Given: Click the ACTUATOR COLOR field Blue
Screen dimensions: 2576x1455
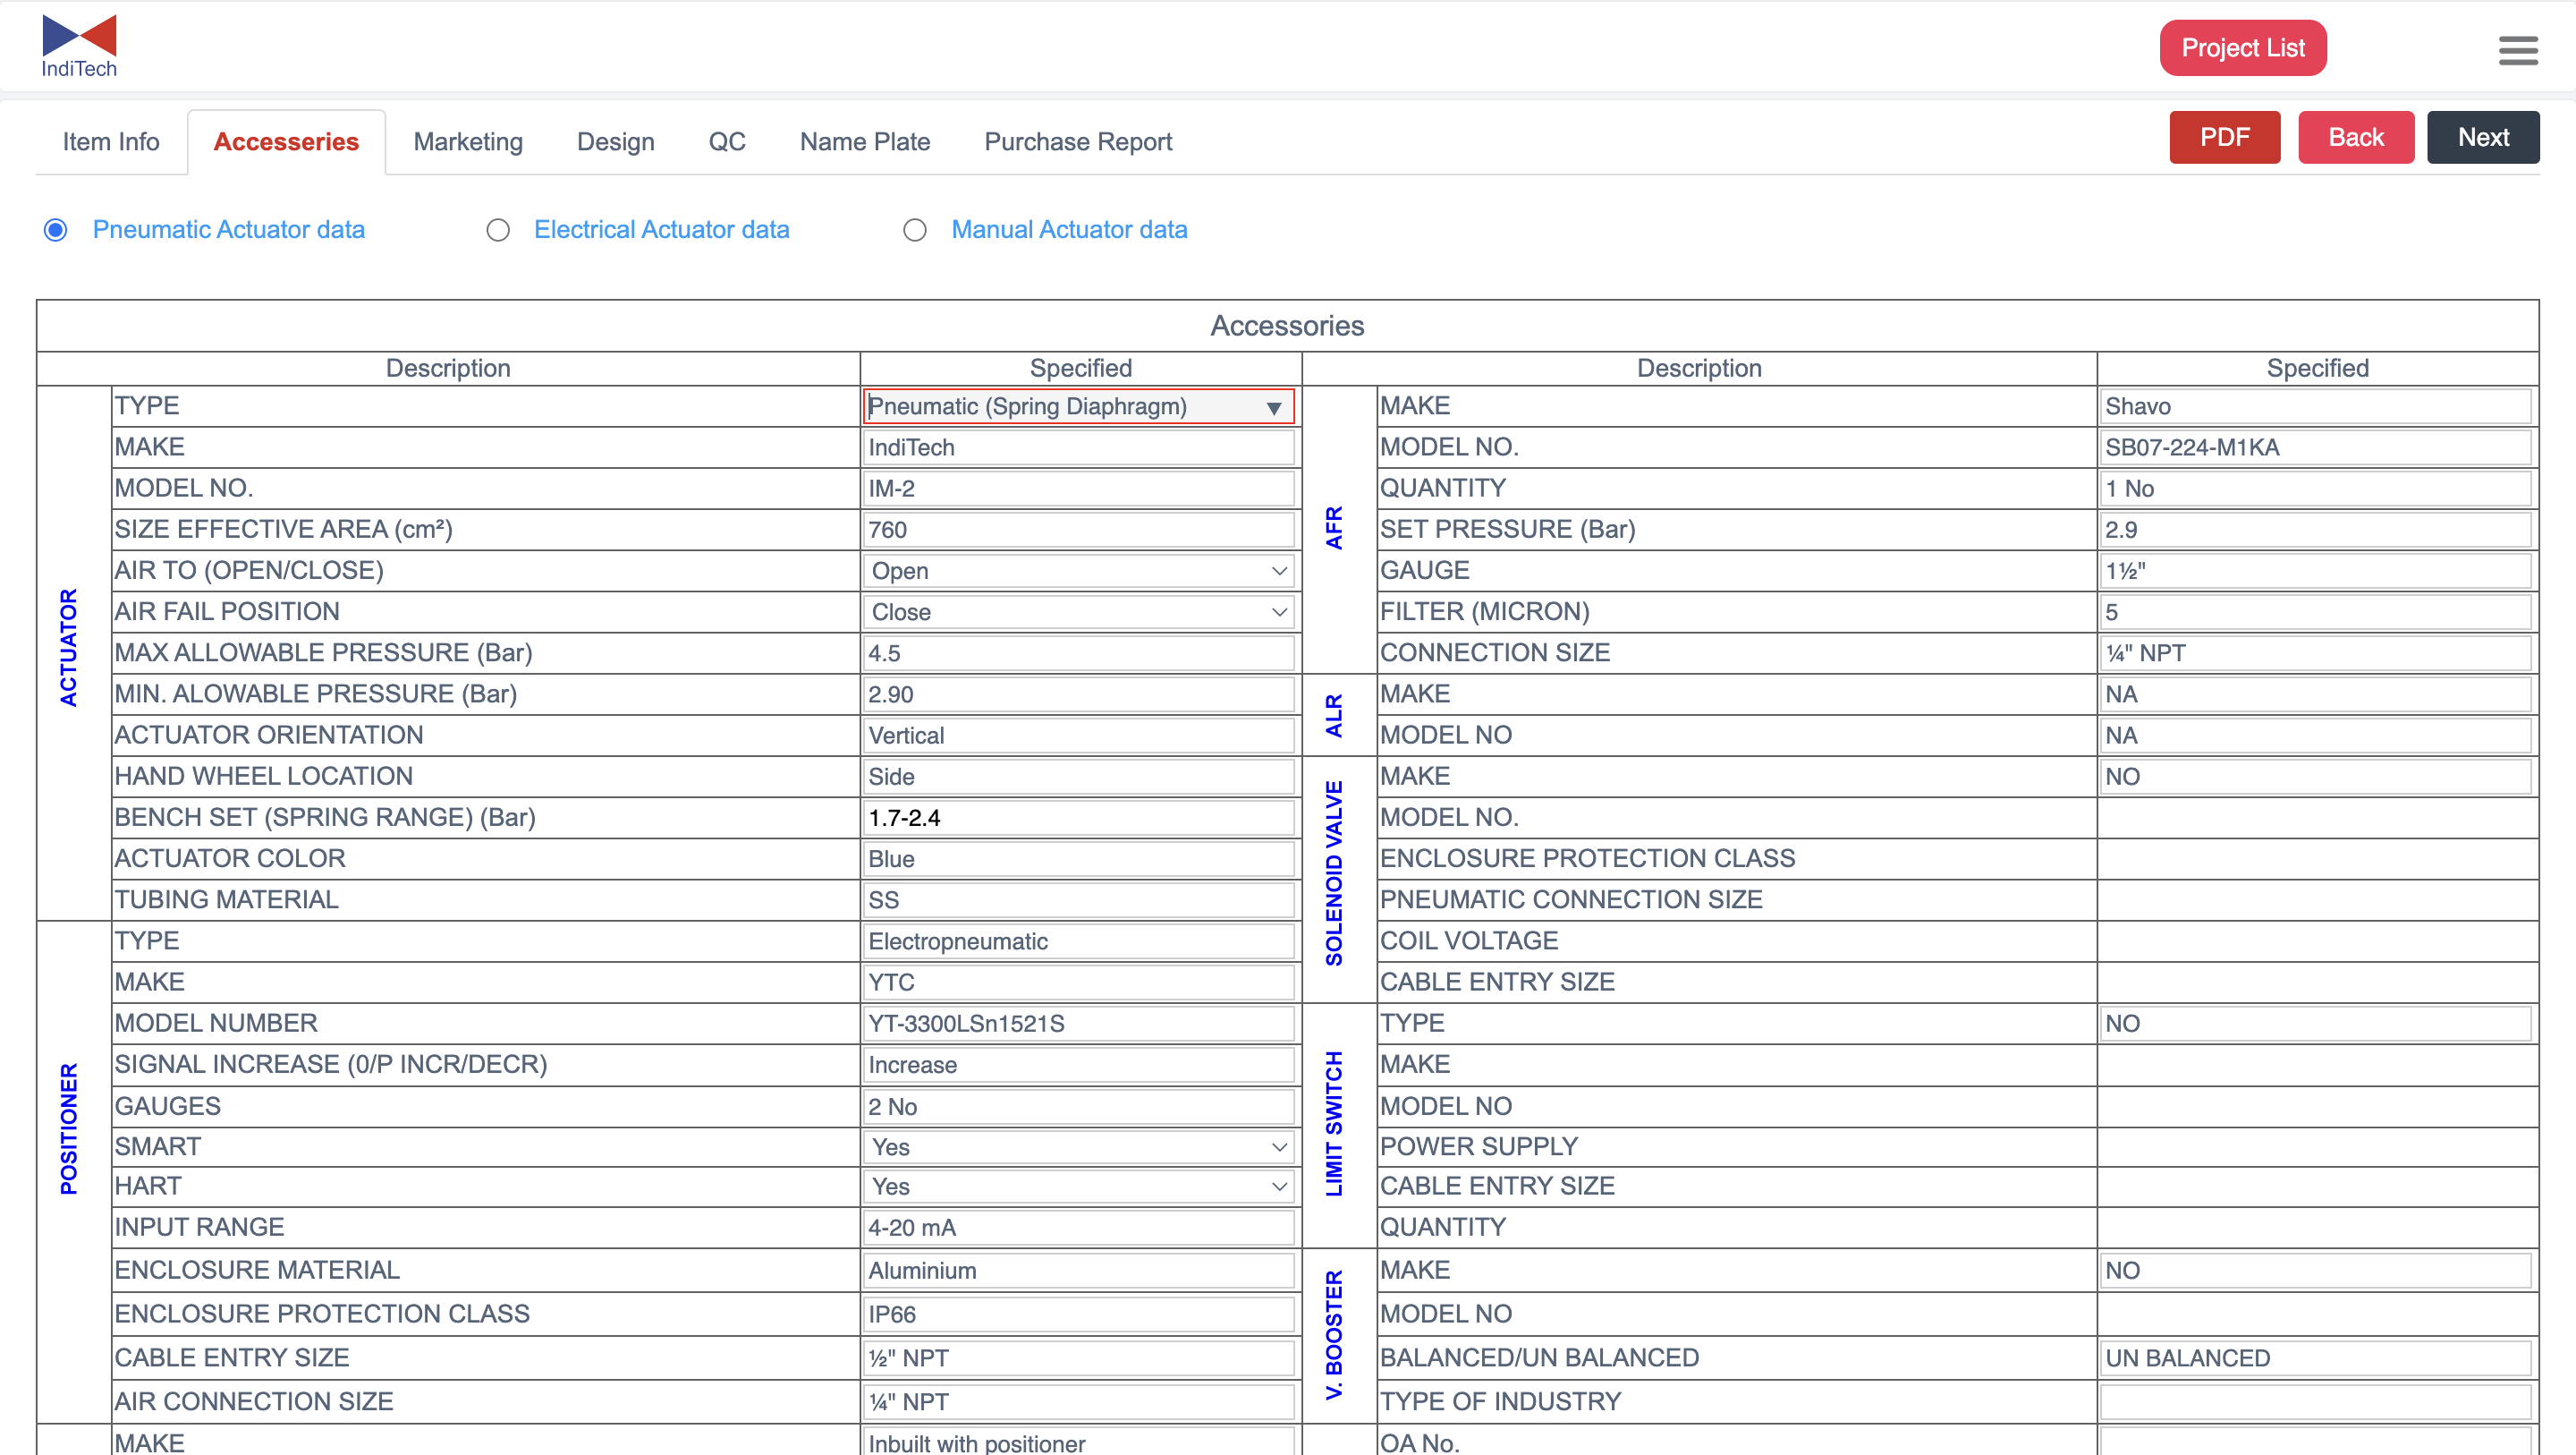Looking at the screenshot, I should click(1078, 858).
